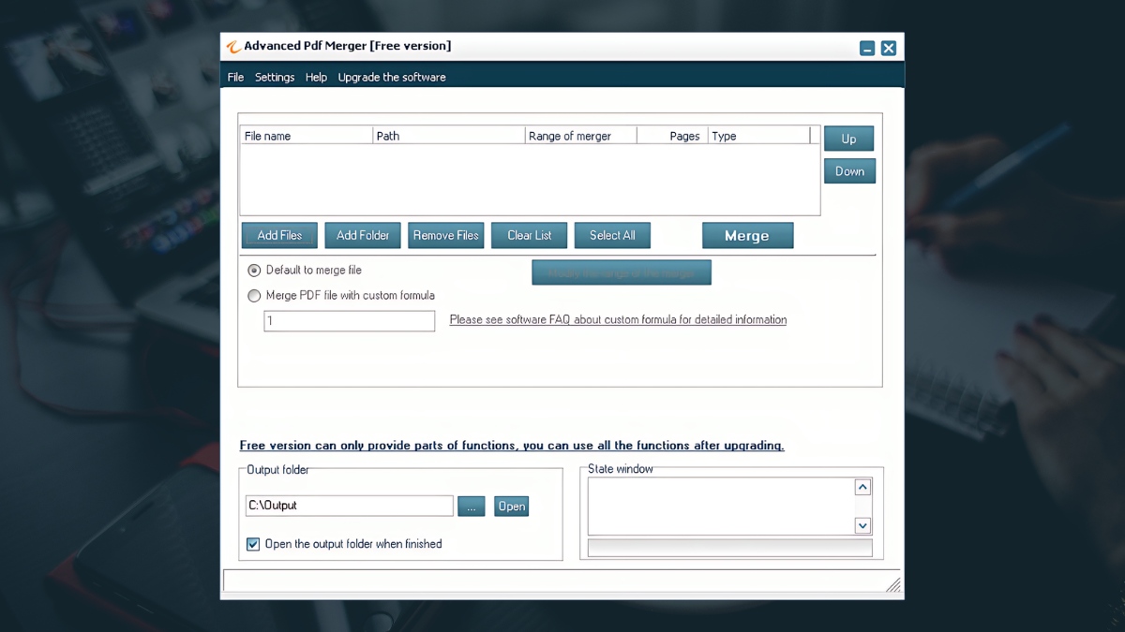Close the Advanced Pdf Merger window
Image resolution: width=1125 pixels, height=632 pixels.
tap(889, 49)
